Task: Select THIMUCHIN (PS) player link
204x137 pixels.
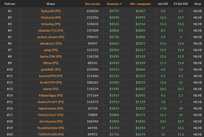Action: (51, 134)
